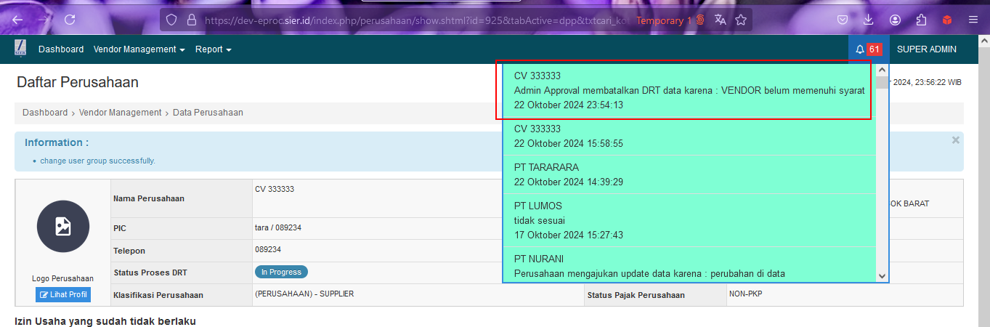
Task: Open the extensions puzzle icon
Action: [x=922, y=20]
